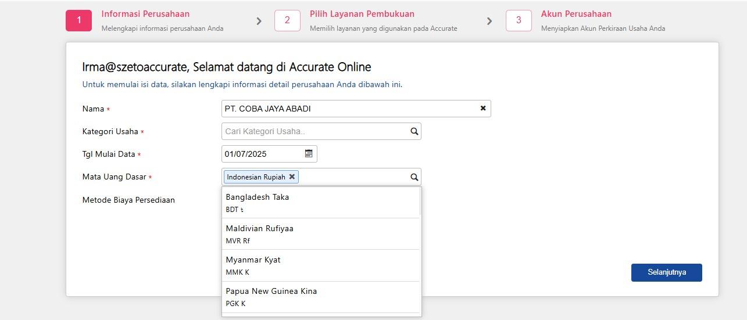Image resolution: width=747 pixels, height=320 pixels.
Task: Click the PGK K currency code text
Action: click(235, 304)
